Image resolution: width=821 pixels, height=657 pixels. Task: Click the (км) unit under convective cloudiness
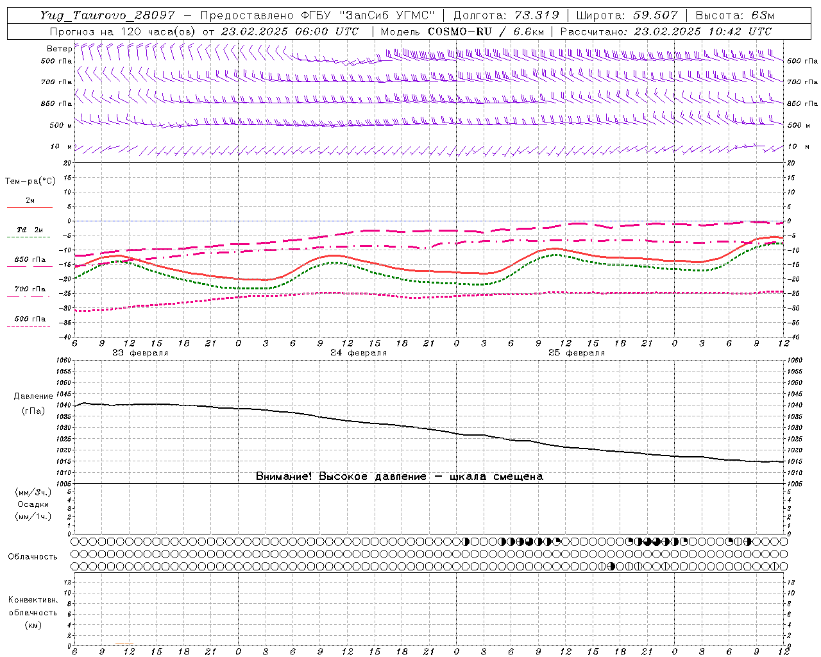click(33, 625)
